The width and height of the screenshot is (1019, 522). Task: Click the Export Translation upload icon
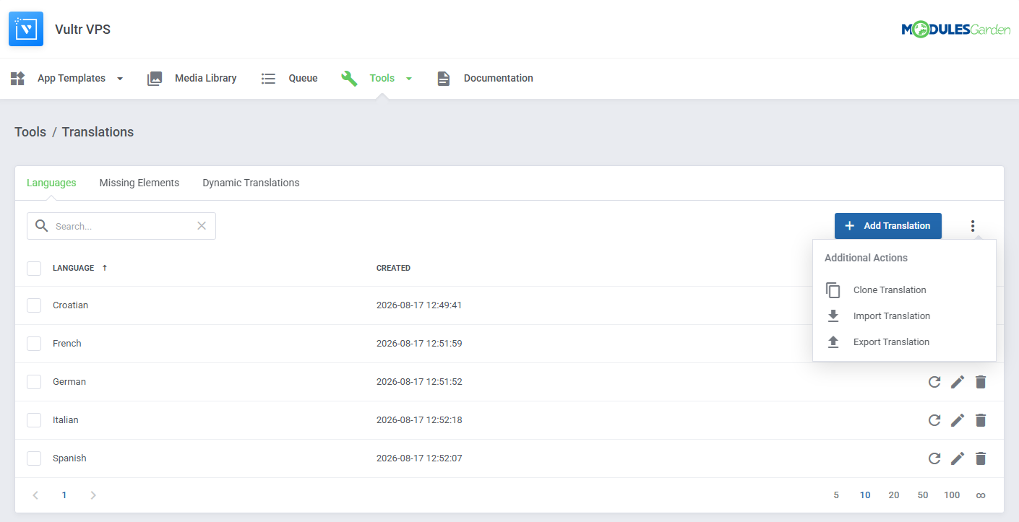833,342
